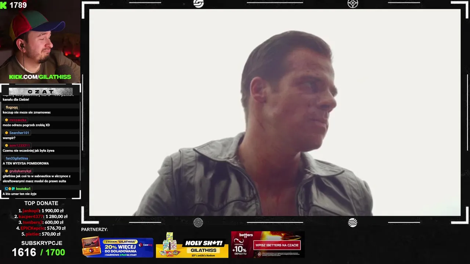Click the TOP DONATE heading

[41, 203]
